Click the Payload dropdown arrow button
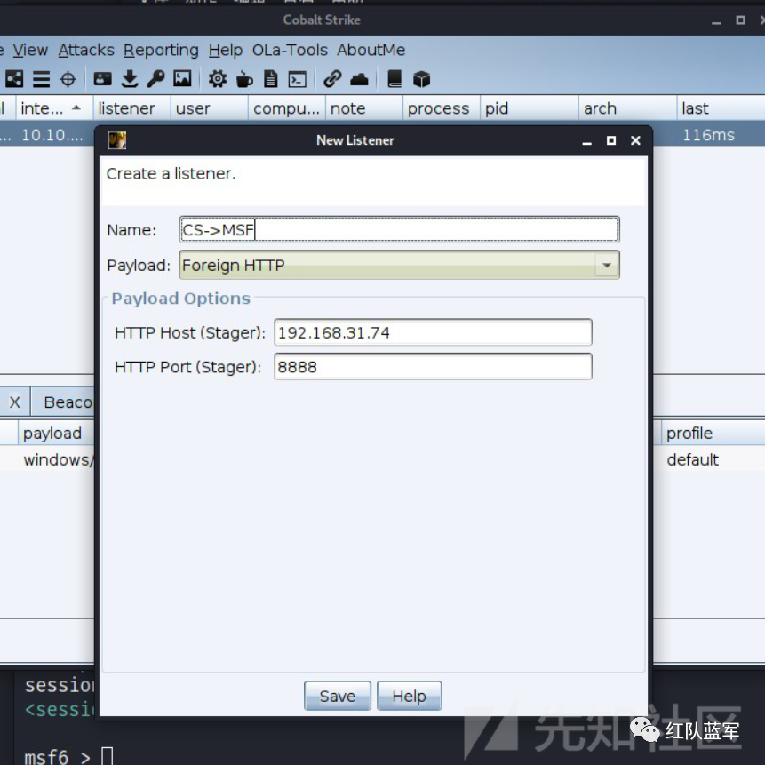Viewport: 765px width, 765px height. [x=607, y=265]
